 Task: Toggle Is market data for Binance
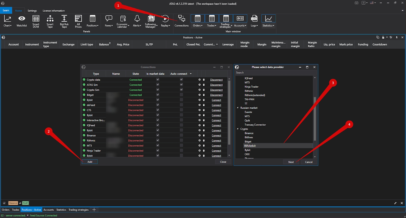(x=158, y=135)
